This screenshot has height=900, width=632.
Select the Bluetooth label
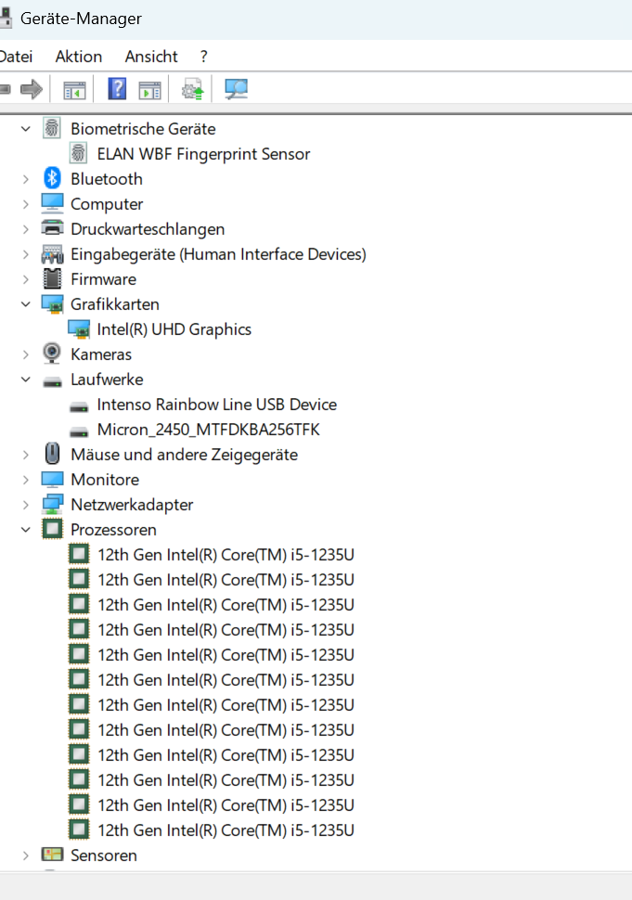click(x=107, y=179)
